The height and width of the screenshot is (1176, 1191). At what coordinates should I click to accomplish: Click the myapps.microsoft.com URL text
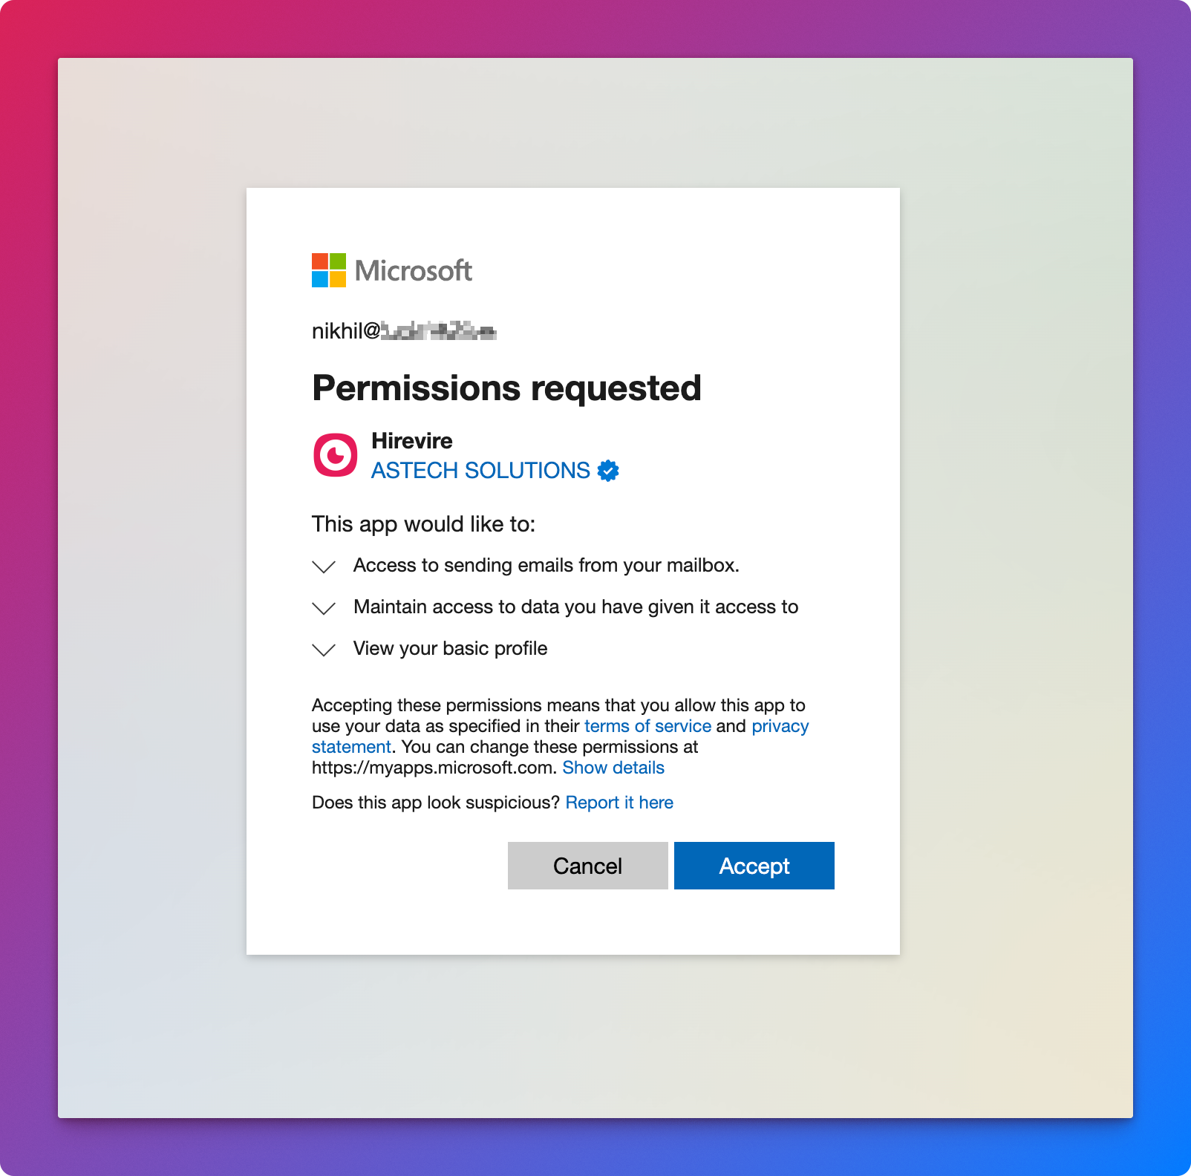pyautogui.click(x=433, y=768)
